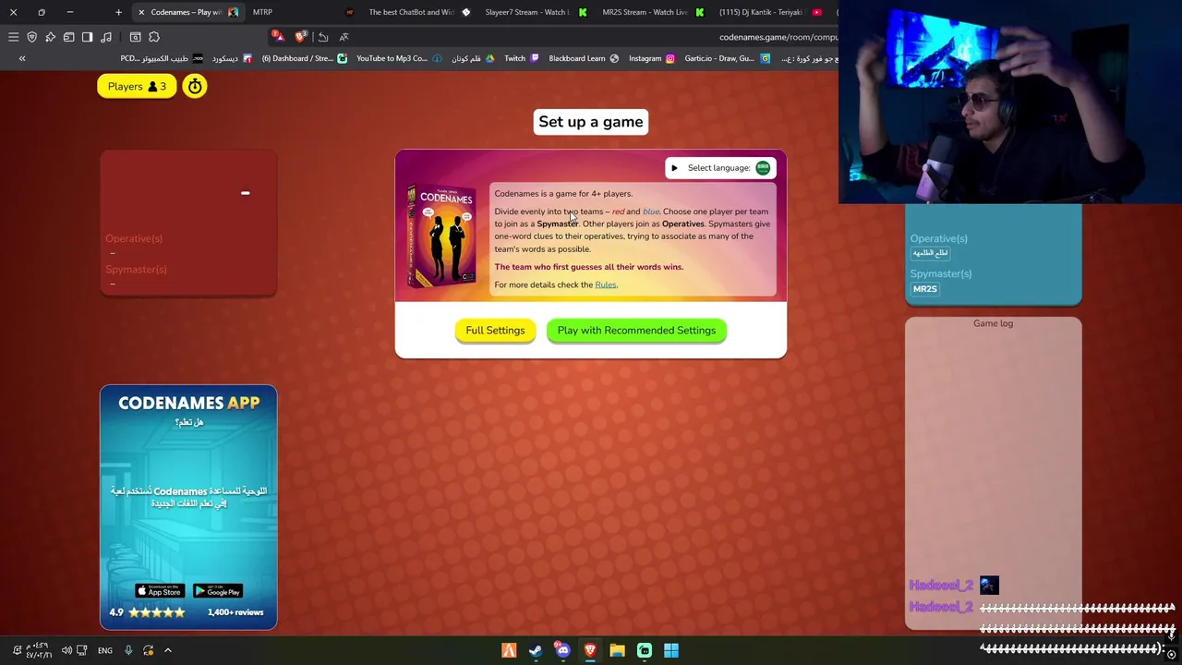Select the MR2S spymaster name tag

coord(925,289)
